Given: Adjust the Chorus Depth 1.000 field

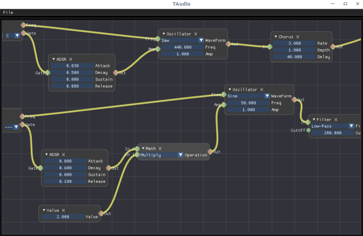Looking at the screenshot, I should (x=294, y=50).
